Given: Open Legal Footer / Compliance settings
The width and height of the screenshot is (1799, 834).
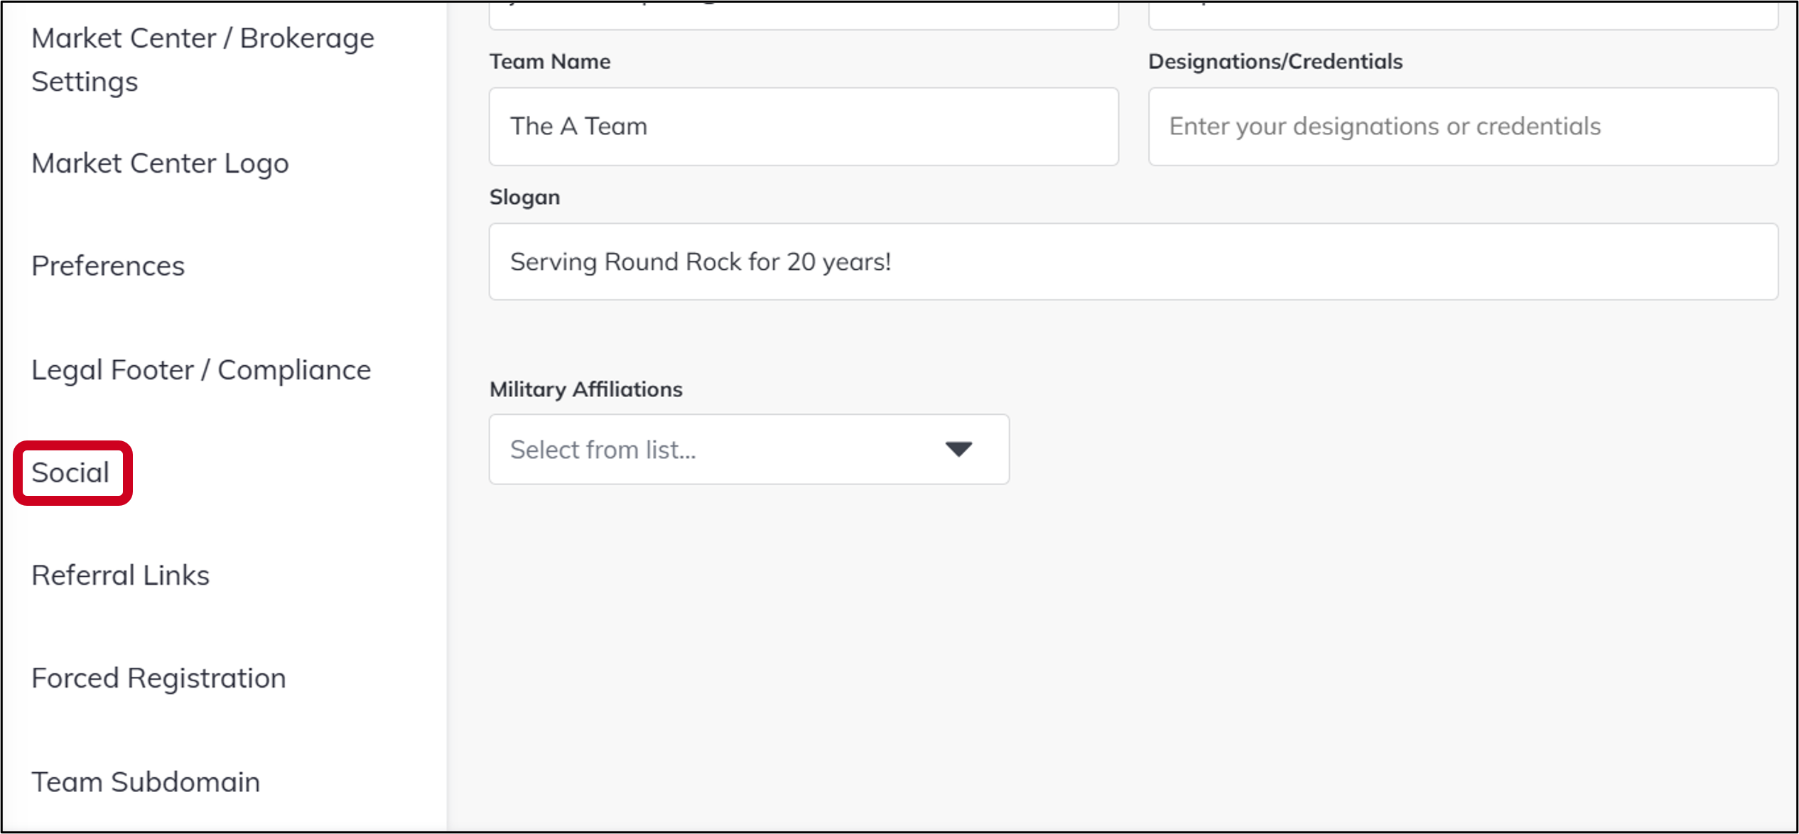Looking at the screenshot, I should tap(201, 370).
